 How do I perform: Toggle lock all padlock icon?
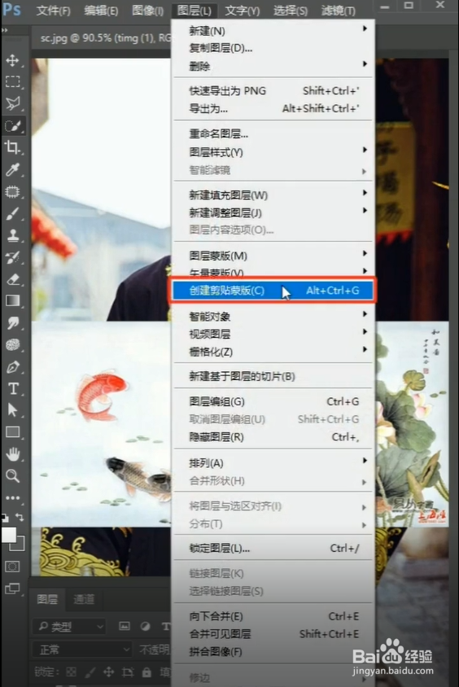146,672
